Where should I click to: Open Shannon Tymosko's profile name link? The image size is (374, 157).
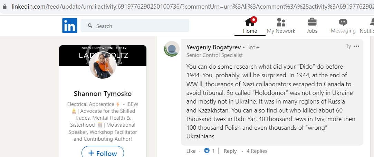tap(103, 94)
